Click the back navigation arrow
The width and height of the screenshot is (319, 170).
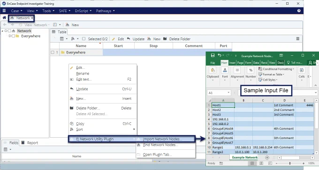point(5,25)
